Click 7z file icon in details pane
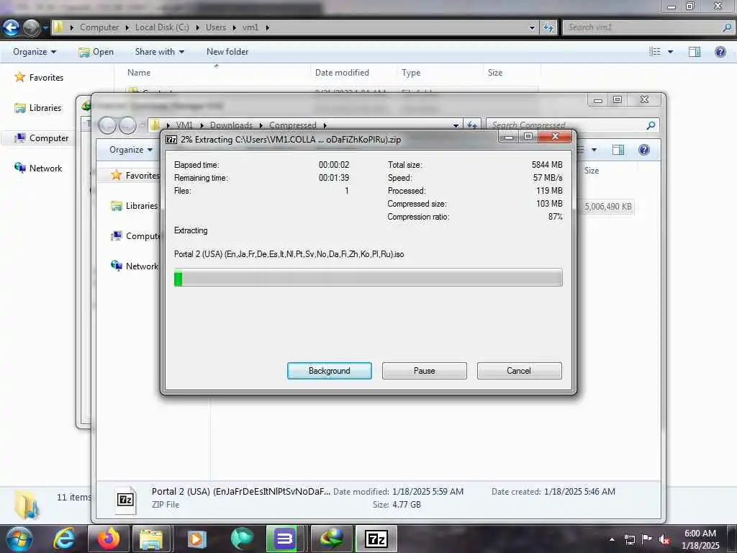Screen dimensions: 737x553 pos(126,499)
